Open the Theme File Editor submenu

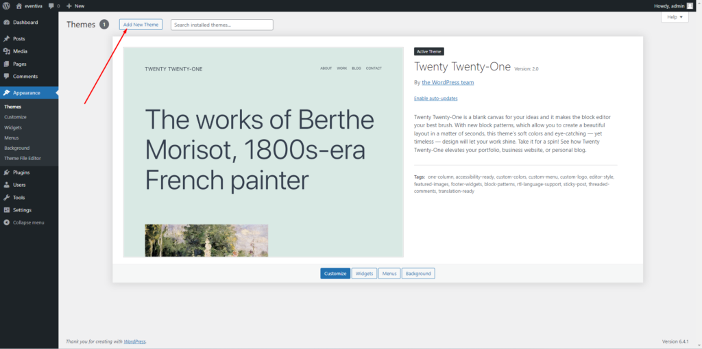point(23,158)
